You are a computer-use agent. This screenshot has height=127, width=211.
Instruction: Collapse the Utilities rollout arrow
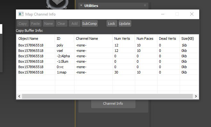[81, 5]
